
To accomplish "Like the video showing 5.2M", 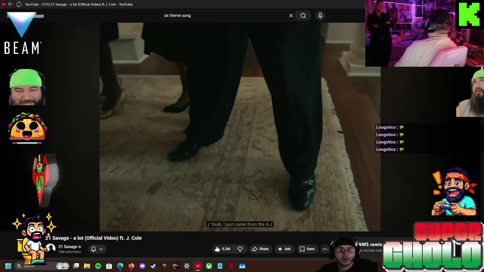I will coord(222,249).
